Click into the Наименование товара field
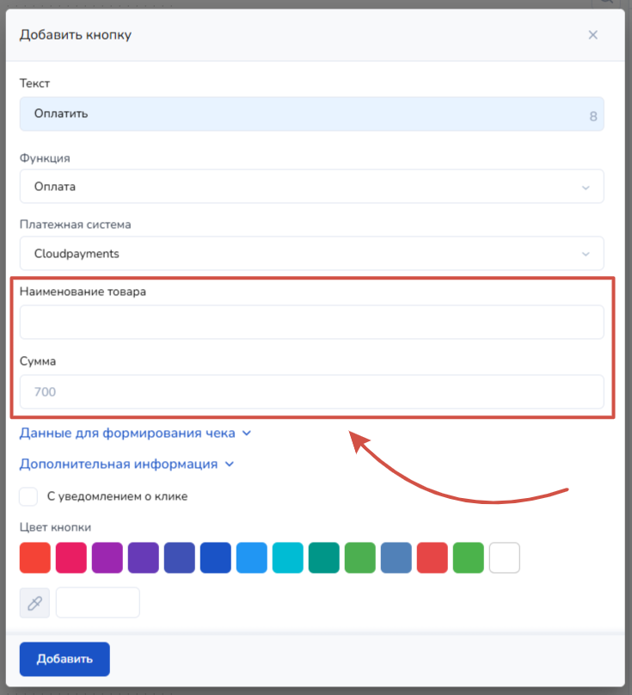Image resolution: width=632 pixels, height=695 pixels. point(311,323)
